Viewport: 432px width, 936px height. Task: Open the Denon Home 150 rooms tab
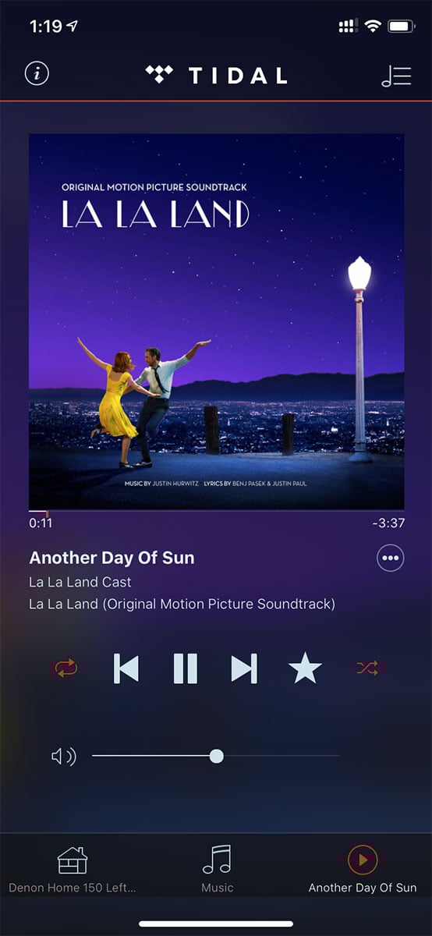pyautogui.click(x=72, y=870)
